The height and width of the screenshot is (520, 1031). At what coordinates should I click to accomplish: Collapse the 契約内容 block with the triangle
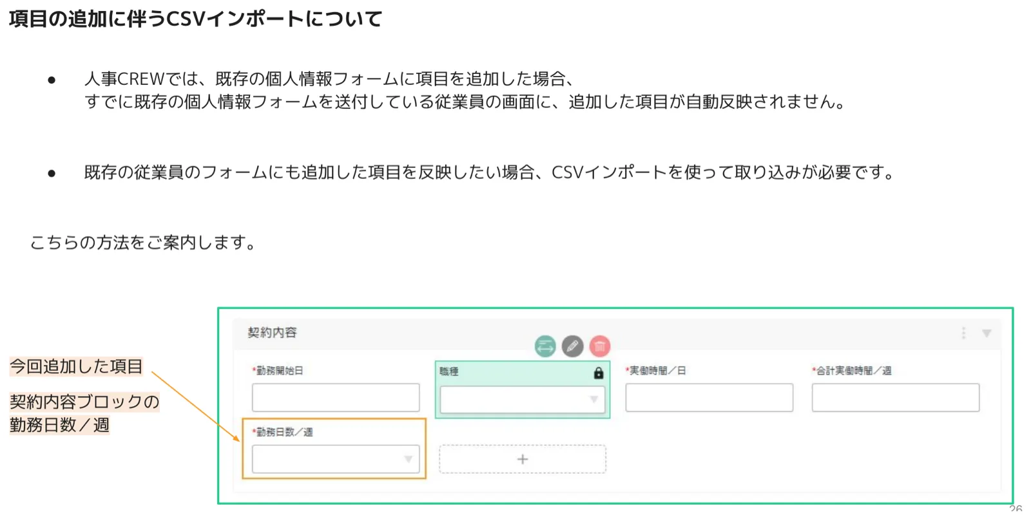[987, 333]
